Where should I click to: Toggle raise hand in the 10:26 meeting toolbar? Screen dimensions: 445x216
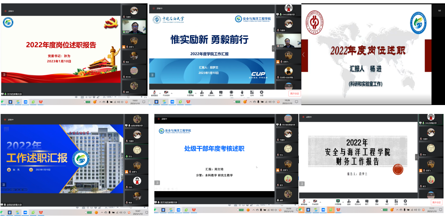pos(241,92)
